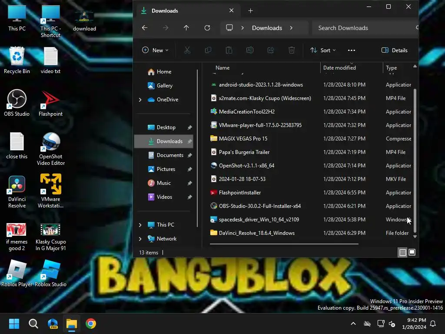Open the New dropdown menu

click(155, 50)
